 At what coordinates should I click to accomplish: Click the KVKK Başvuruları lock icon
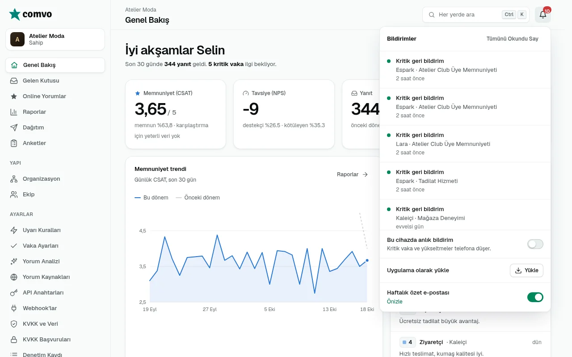(14, 340)
